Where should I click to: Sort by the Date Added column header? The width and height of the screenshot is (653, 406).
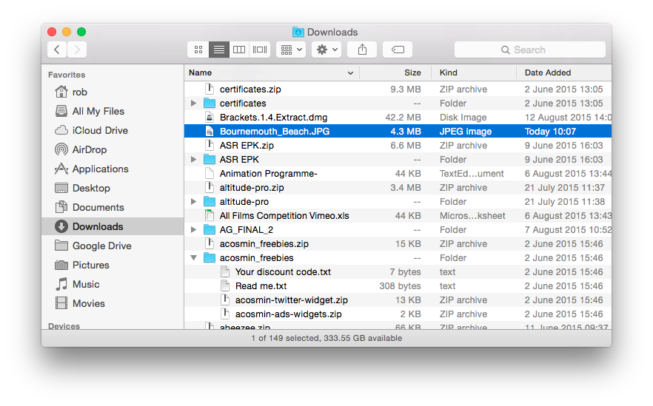[x=564, y=72]
